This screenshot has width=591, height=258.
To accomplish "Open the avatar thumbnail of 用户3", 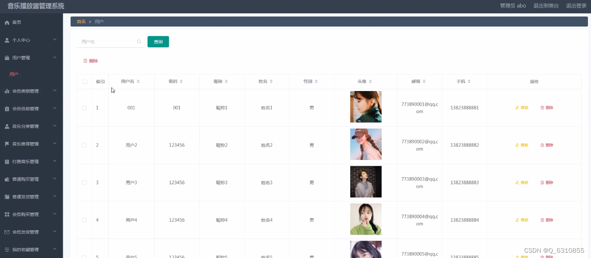I will pos(366,182).
